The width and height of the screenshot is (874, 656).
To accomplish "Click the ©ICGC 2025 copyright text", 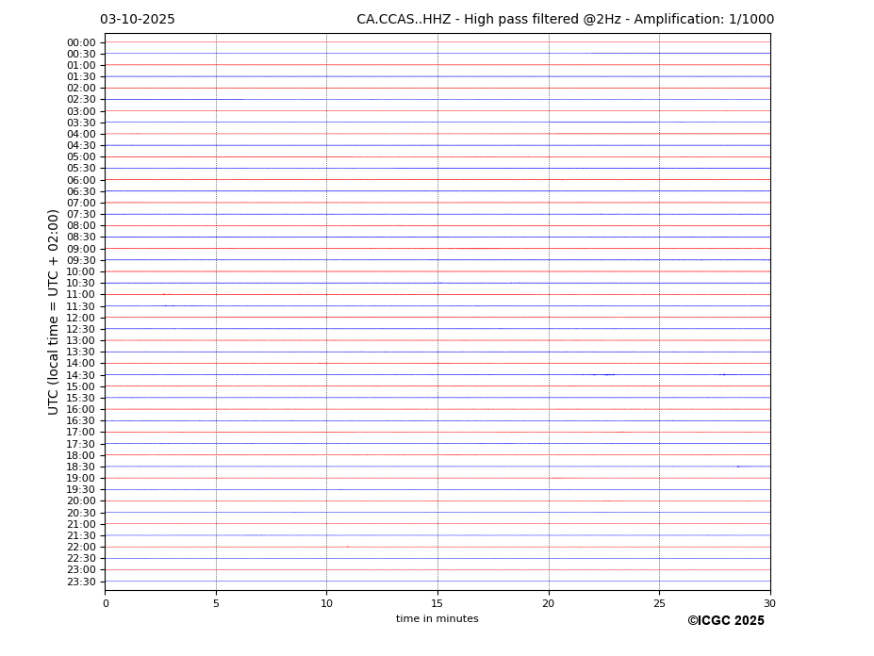I will coord(725,621).
